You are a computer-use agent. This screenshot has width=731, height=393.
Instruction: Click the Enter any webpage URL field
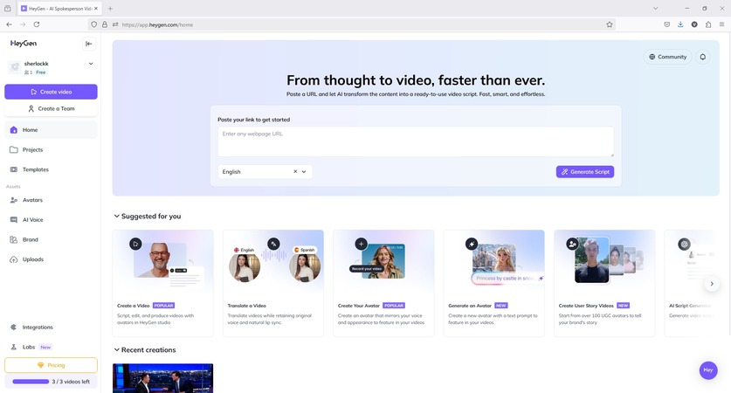pos(416,141)
